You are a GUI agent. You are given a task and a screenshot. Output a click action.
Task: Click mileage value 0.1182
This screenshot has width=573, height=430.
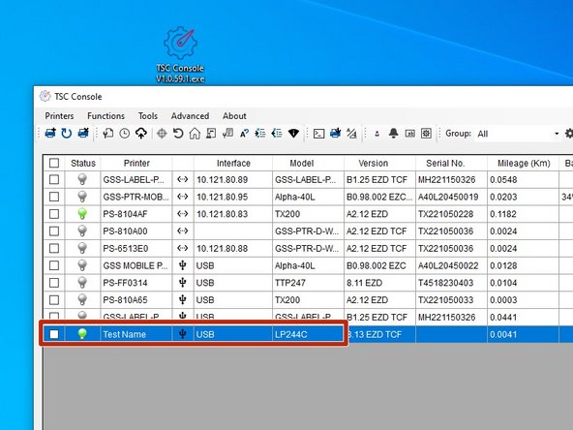pos(503,214)
